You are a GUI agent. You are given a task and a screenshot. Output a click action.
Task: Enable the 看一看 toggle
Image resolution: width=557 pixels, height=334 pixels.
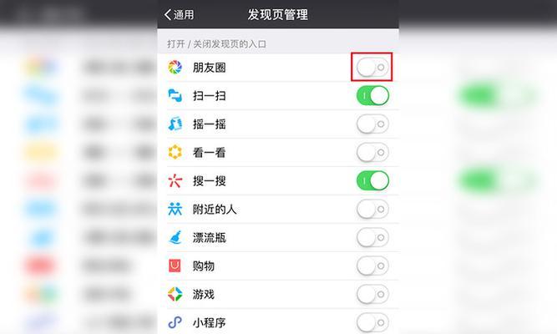[x=372, y=153]
